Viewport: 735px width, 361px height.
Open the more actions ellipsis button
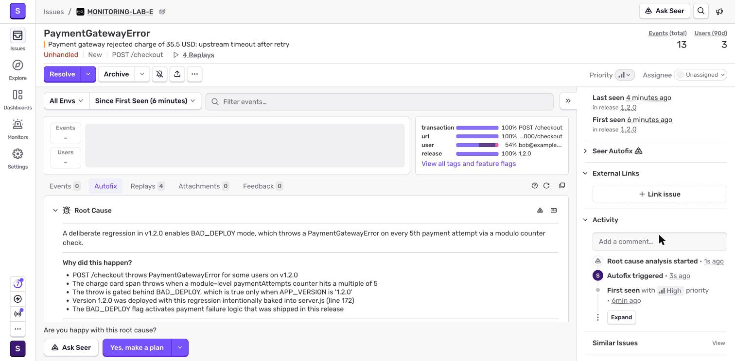(194, 74)
